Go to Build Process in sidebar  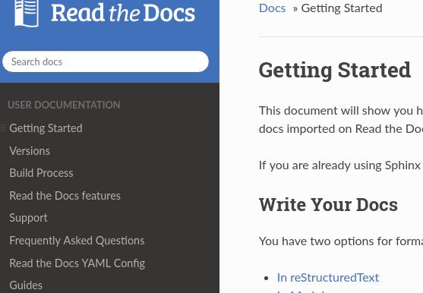41,173
